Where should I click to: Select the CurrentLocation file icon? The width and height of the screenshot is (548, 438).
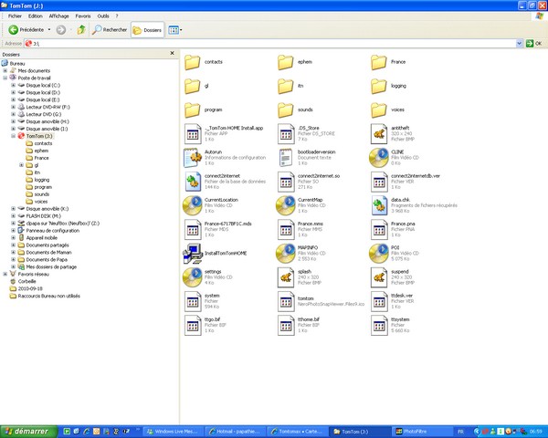pyautogui.click(x=192, y=205)
